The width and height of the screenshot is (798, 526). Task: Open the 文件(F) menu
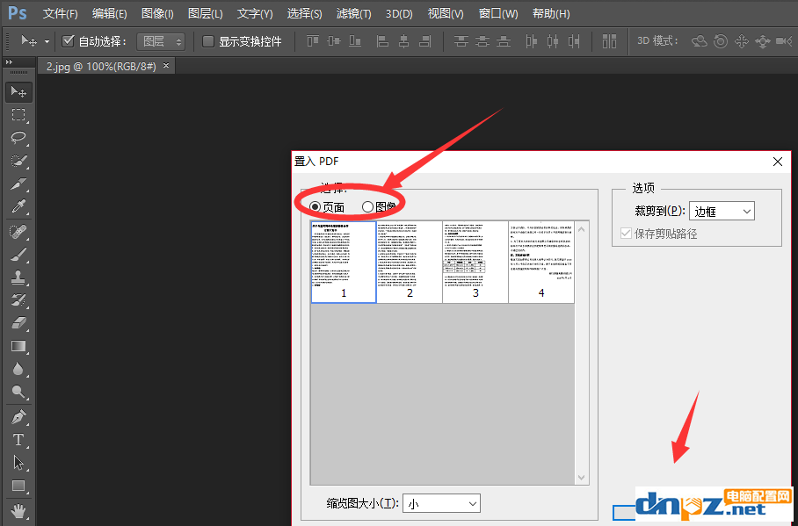coord(60,14)
